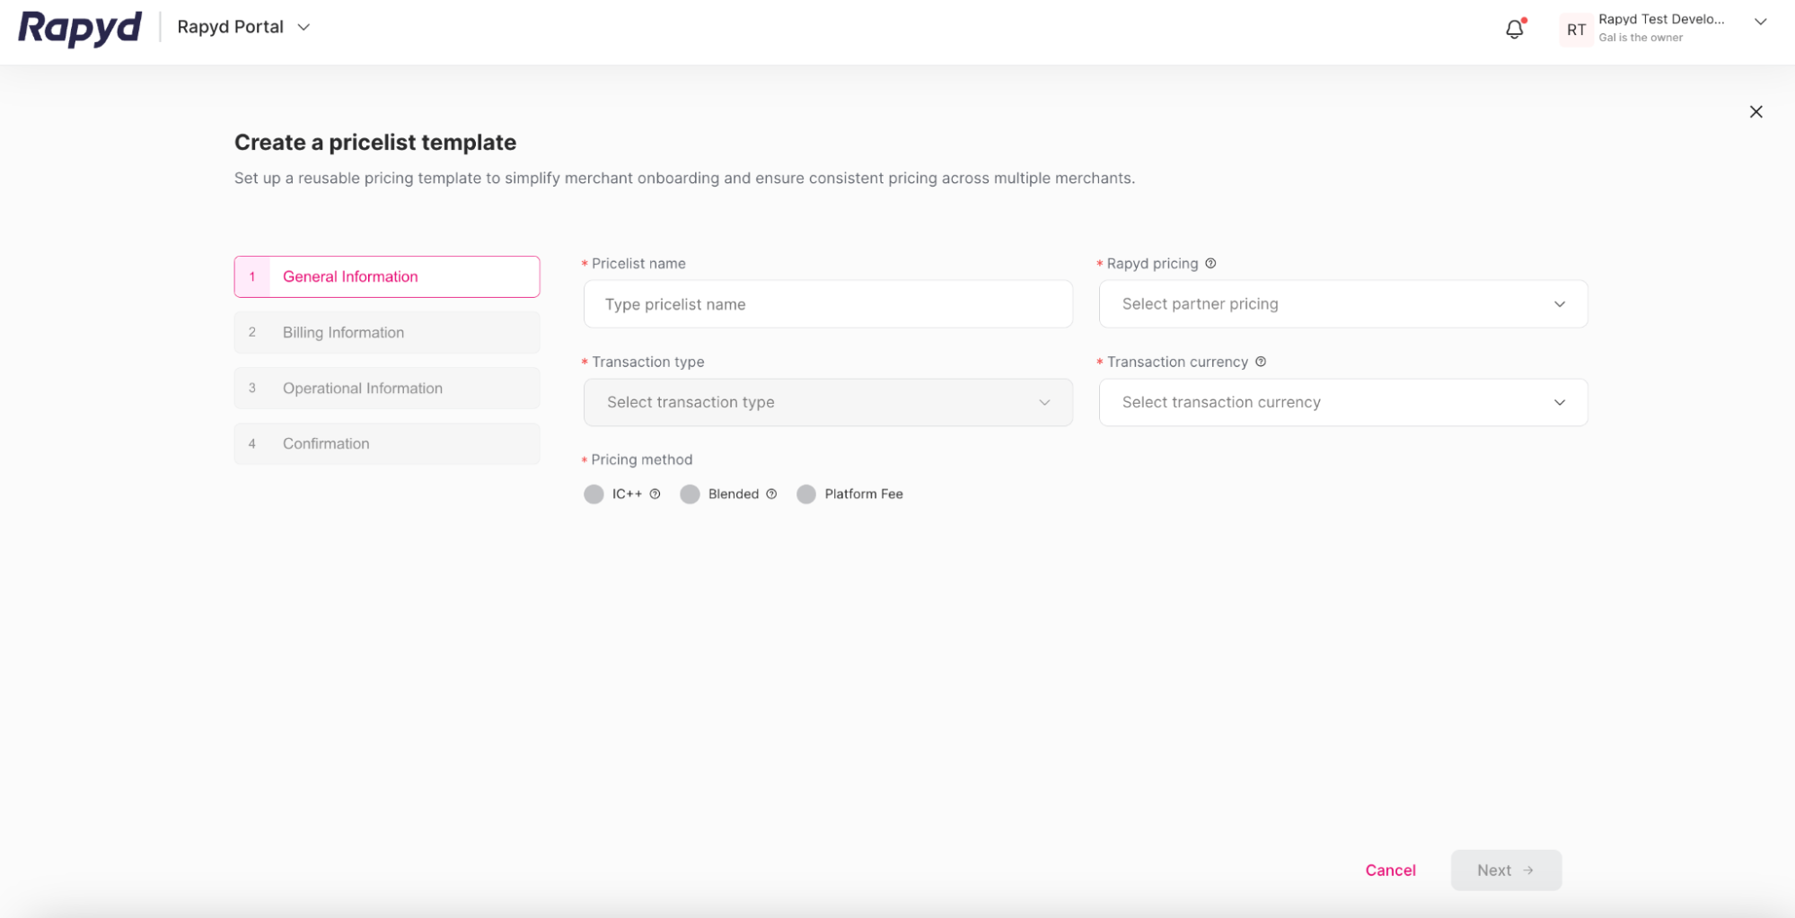This screenshot has width=1795, height=918.
Task: Open the Rapyd Portal switcher menu
Action: (x=242, y=27)
